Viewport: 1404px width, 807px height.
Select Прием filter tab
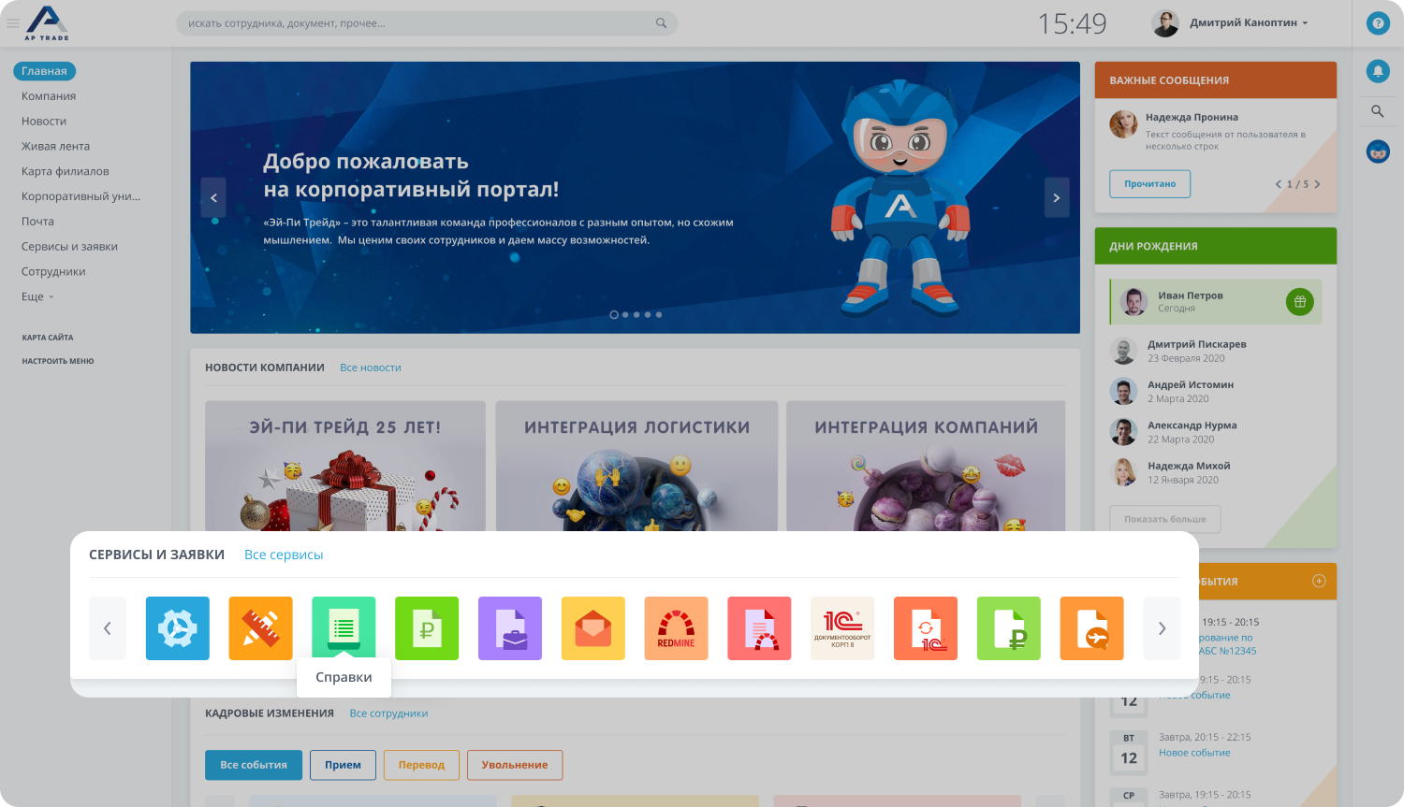coord(343,765)
